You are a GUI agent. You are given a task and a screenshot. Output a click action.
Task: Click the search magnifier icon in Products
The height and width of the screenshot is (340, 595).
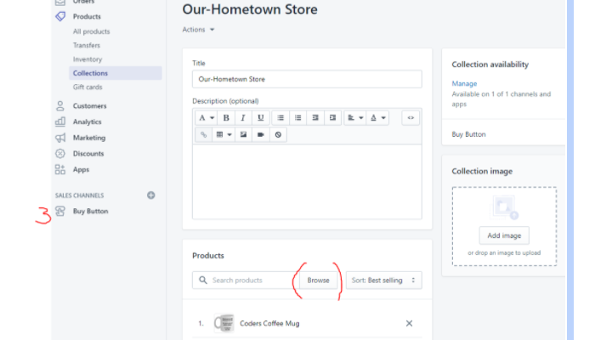(203, 280)
